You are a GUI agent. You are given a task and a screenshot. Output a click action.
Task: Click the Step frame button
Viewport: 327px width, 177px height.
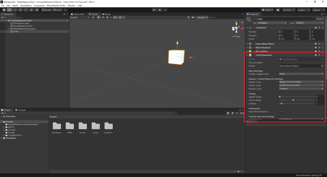pyautogui.click(x=165, y=10)
